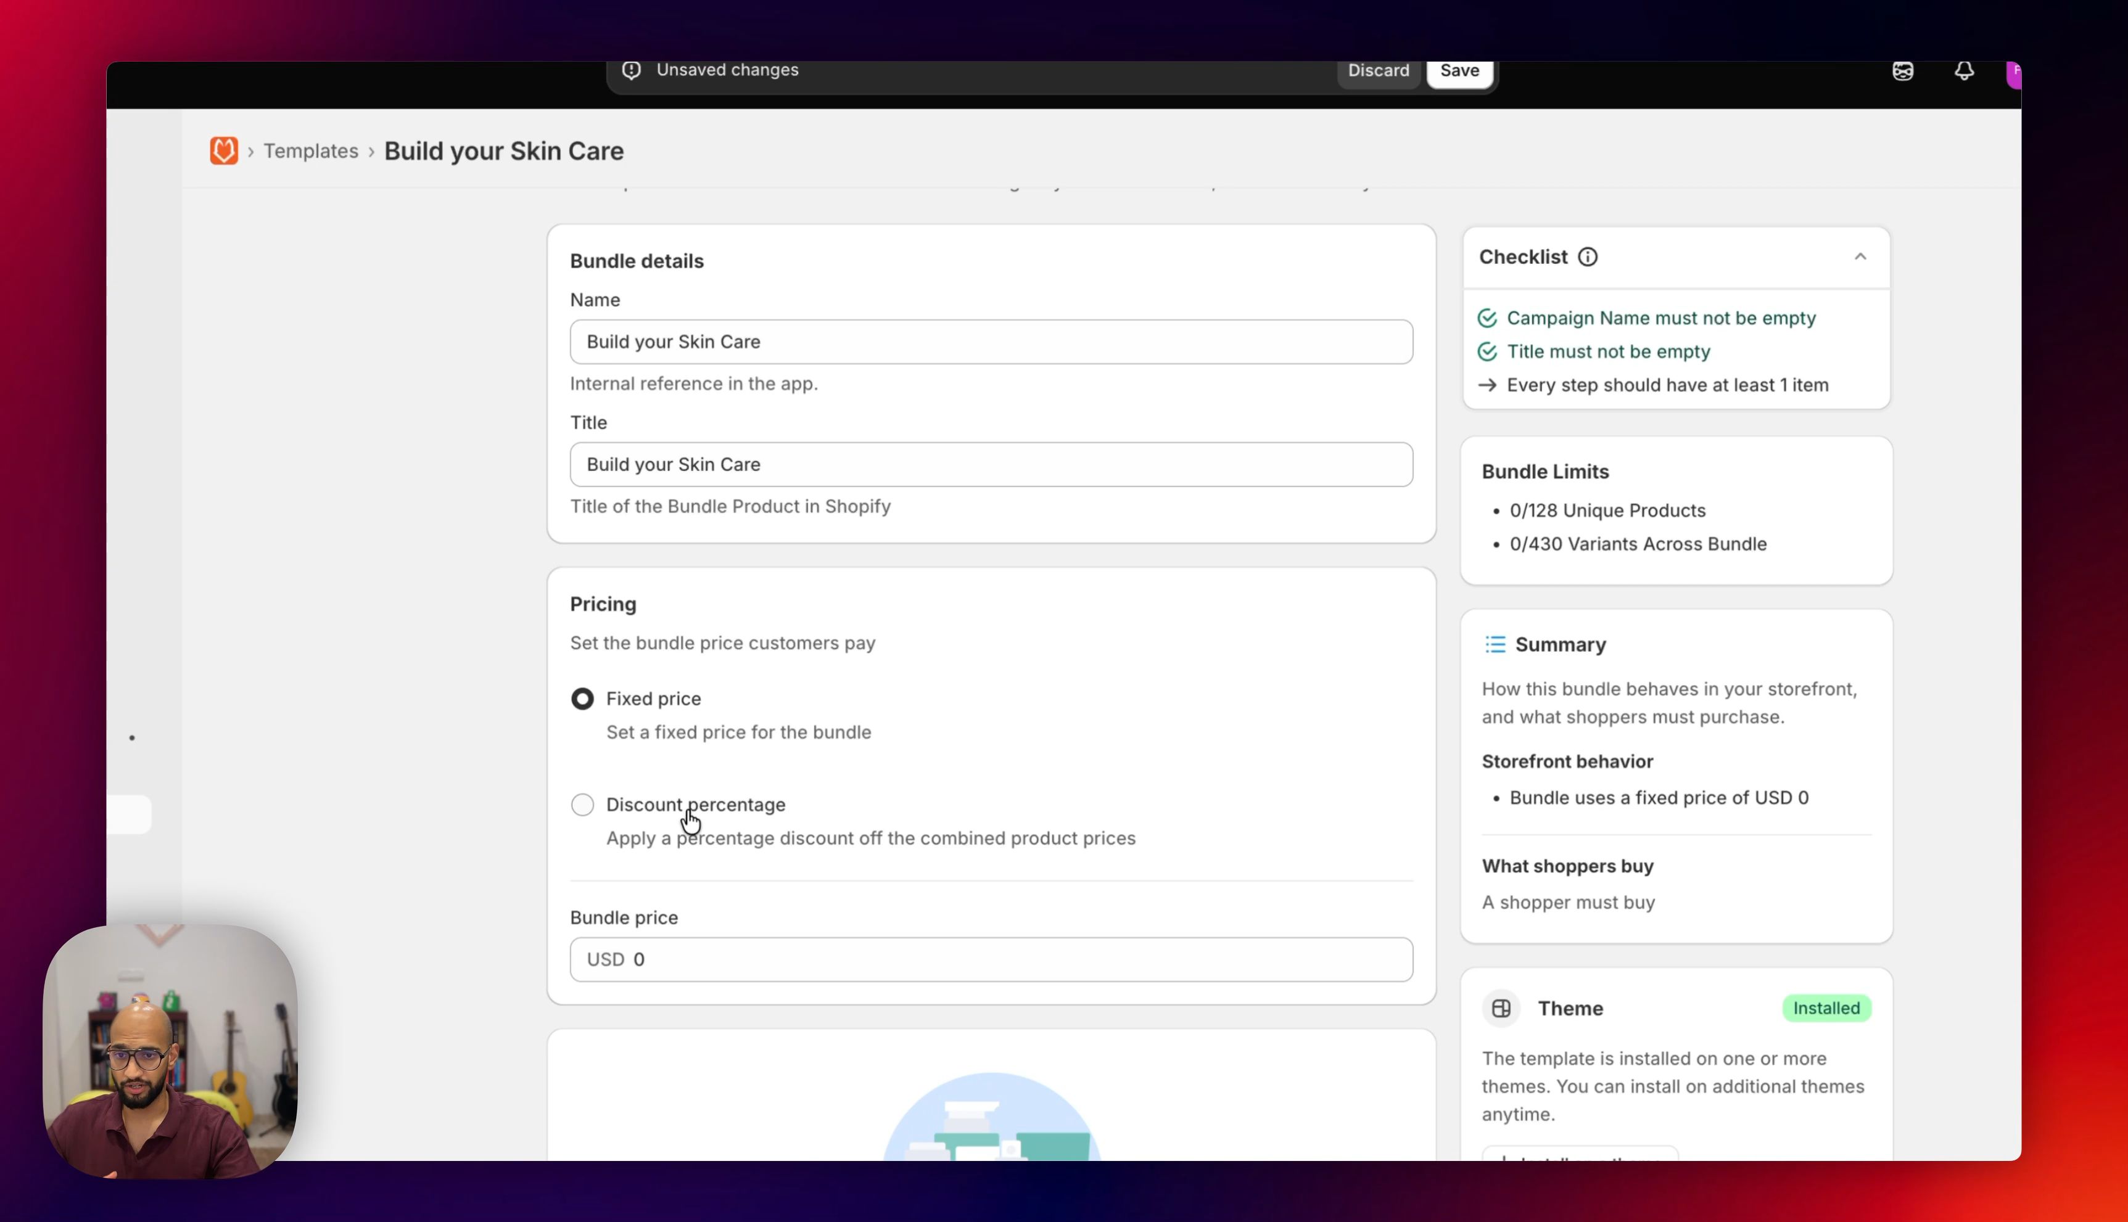Click the 'Build your Skin Care' page heading

(x=504, y=151)
